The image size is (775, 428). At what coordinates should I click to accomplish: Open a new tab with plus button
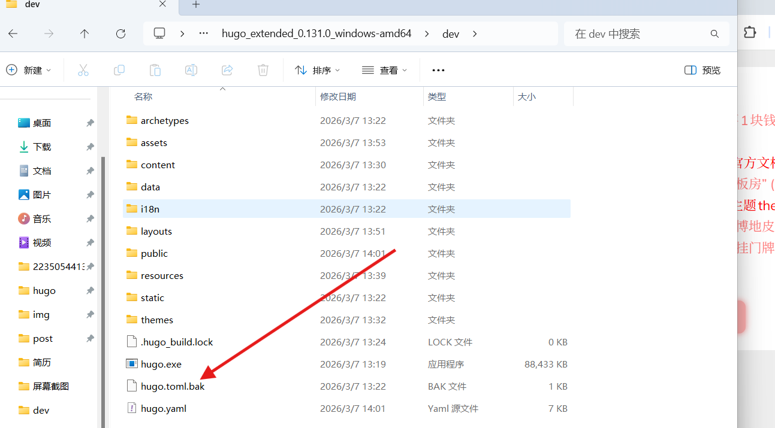[x=196, y=5]
